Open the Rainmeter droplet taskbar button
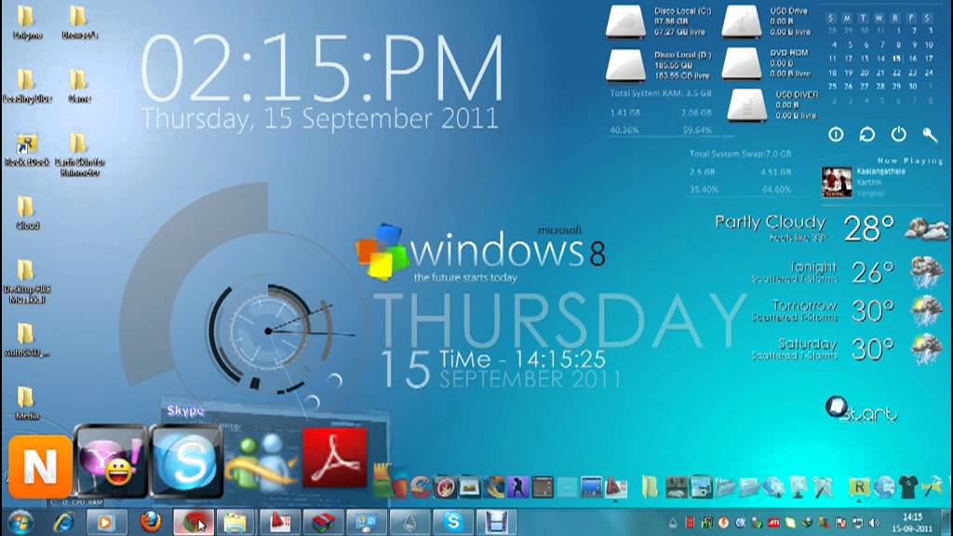 click(x=409, y=523)
